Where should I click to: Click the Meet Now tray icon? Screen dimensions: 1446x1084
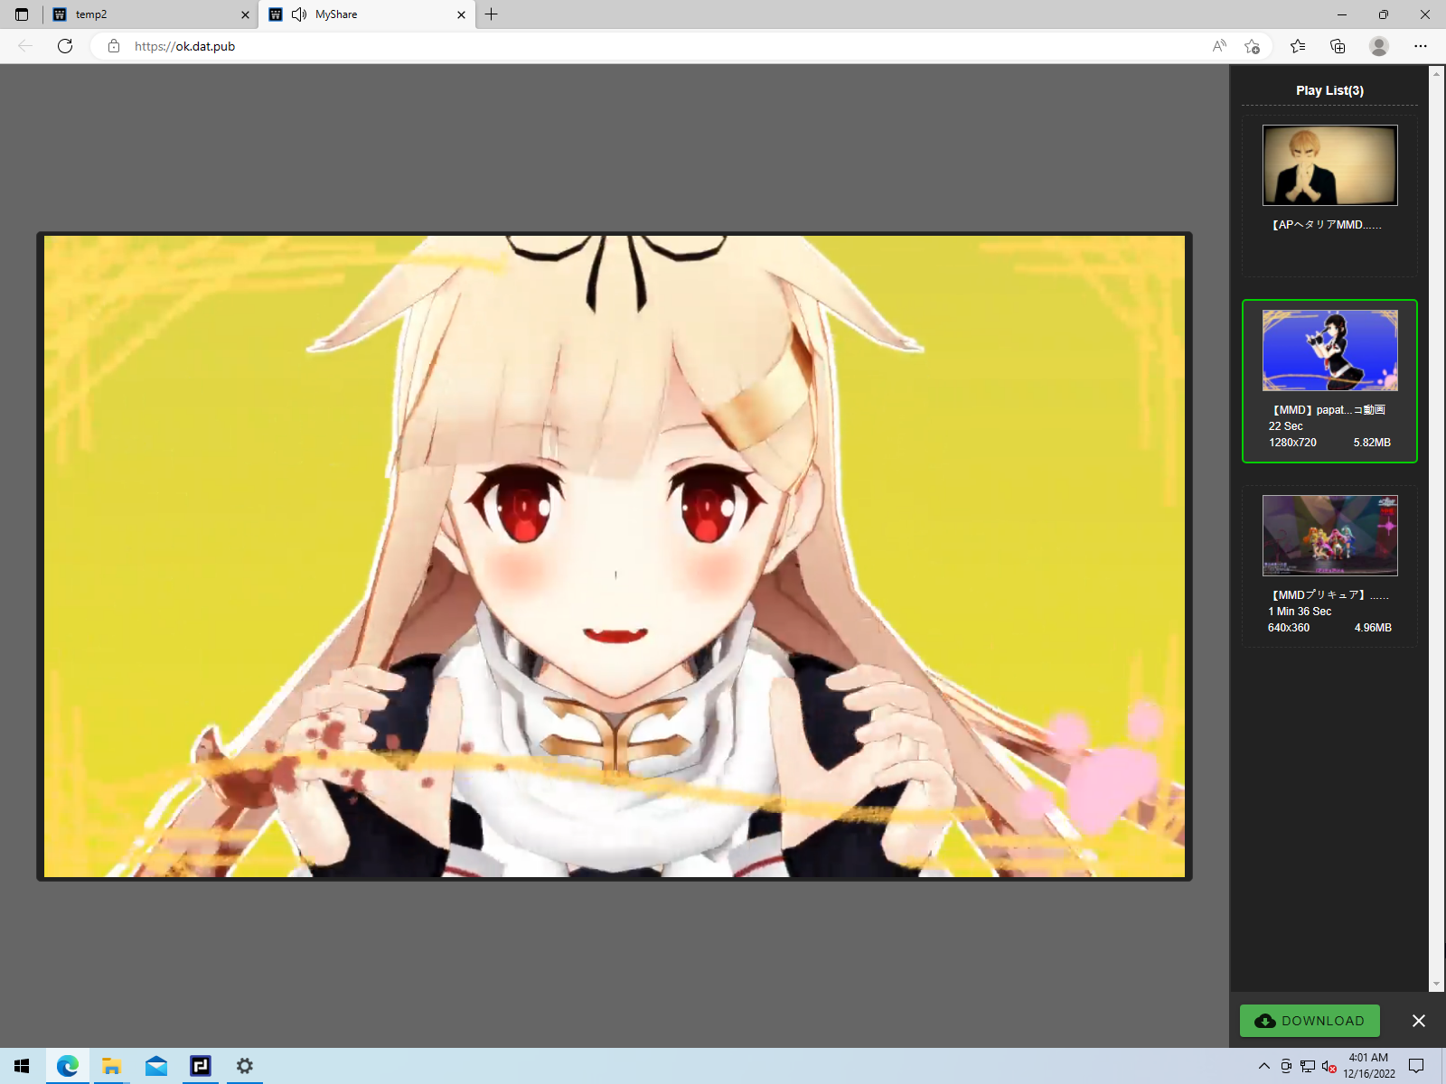coord(1286,1067)
